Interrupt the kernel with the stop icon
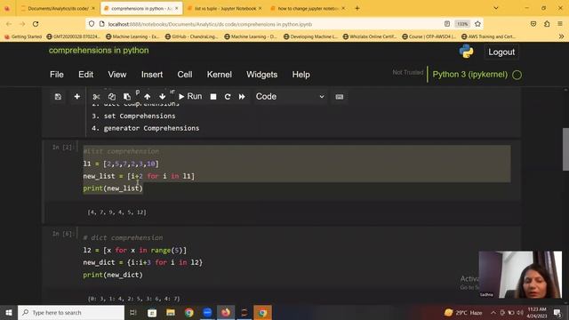 [x=213, y=97]
